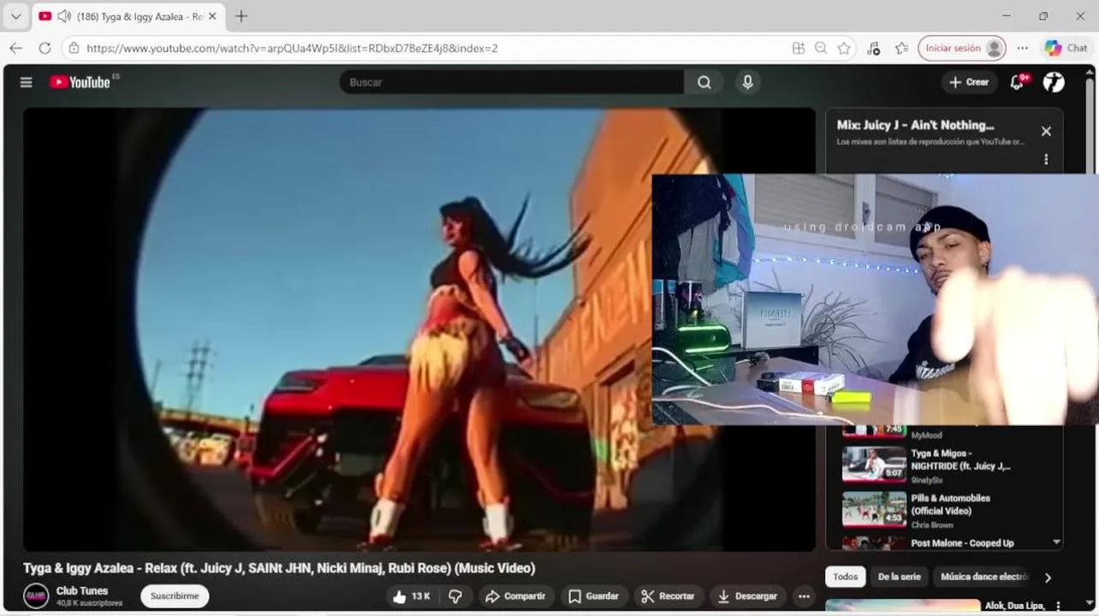Save the video with Guardar
The width and height of the screenshot is (1099, 616).
click(593, 596)
